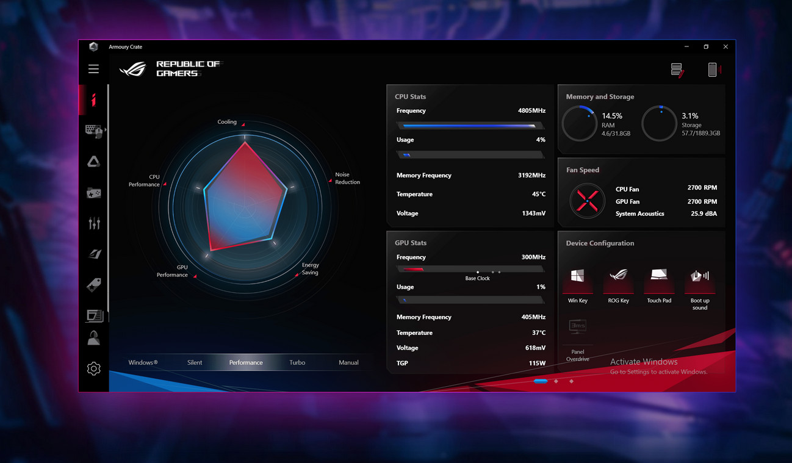Switch to Windows® operating mode
Screen dimensions: 792x463
point(143,362)
